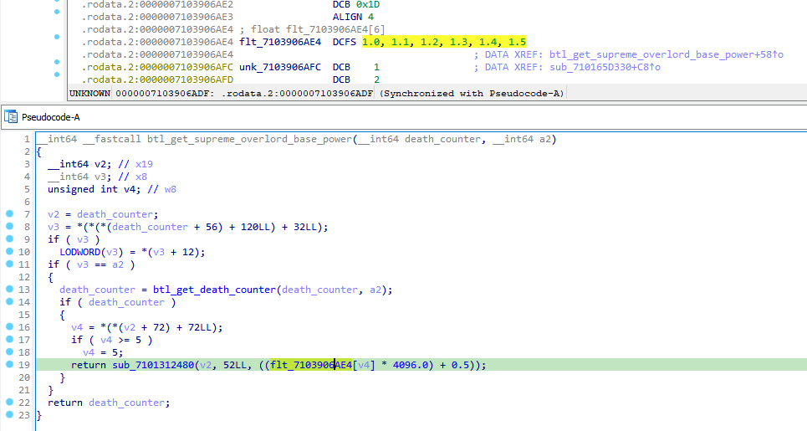
Task: Click breakpoint dot at line 22
Action: tap(9, 403)
